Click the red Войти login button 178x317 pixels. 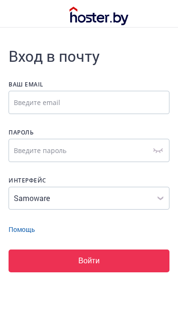pos(89,261)
